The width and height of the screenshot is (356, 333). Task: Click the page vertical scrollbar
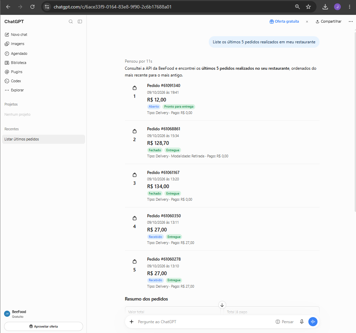(x=355, y=121)
